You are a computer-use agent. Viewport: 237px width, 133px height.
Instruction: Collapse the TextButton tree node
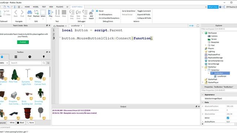click(x=208, y=73)
